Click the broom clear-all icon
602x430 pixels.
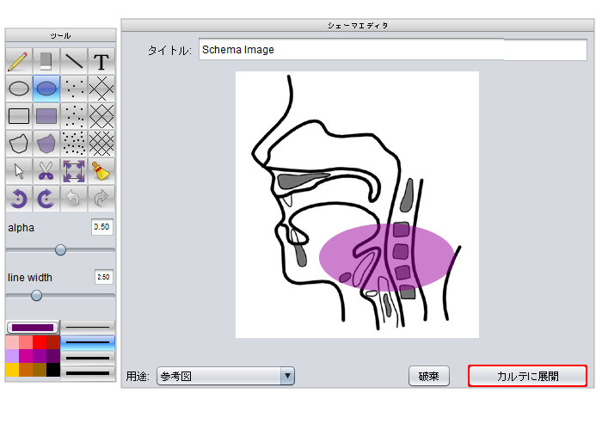tap(101, 171)
